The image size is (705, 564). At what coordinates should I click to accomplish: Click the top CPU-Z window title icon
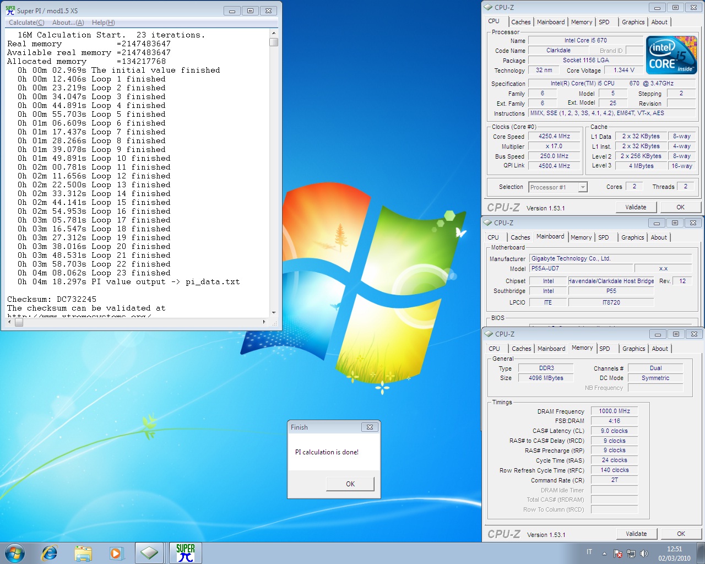[488, 7]
